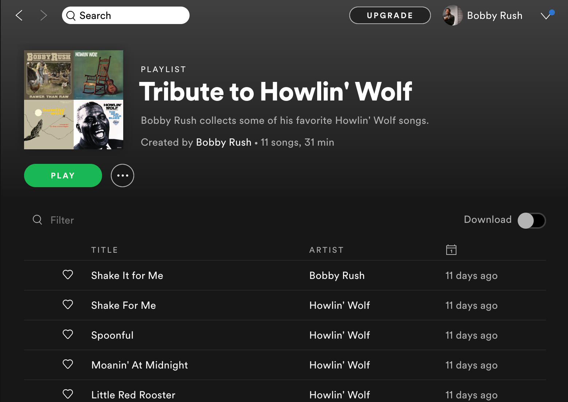Sort by the calendar date-added icon
This screenshot has height=402, width=568.
pyautogui.click(x=451, y=250)
